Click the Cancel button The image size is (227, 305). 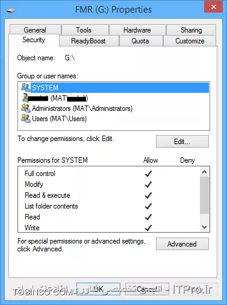(x=147, y=289)
